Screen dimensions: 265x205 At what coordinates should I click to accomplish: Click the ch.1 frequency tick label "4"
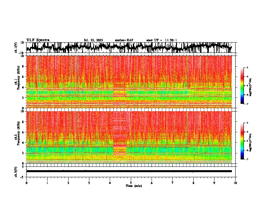[23, 87]
